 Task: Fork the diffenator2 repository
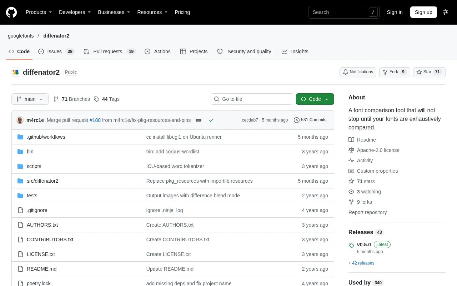coord(395,72)
